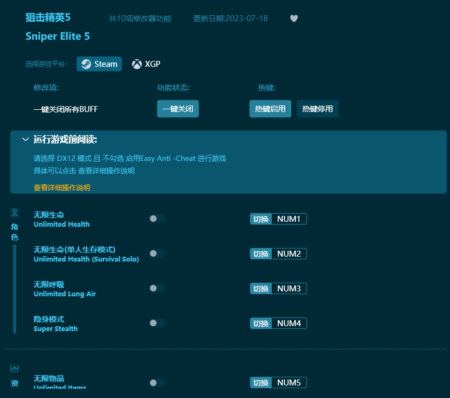
Task: Toggle 无限物品 Unlimited Items switch
Action: 157,382
